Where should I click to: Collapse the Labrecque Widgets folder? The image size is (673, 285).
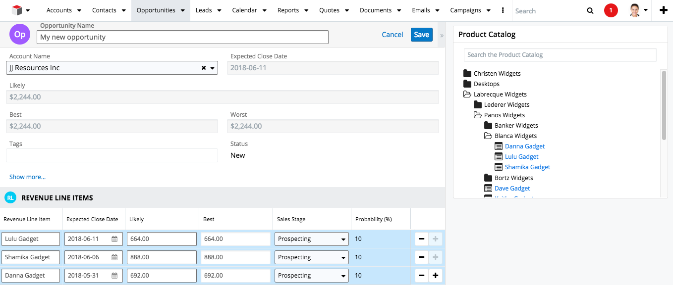[x=467, y=95]
